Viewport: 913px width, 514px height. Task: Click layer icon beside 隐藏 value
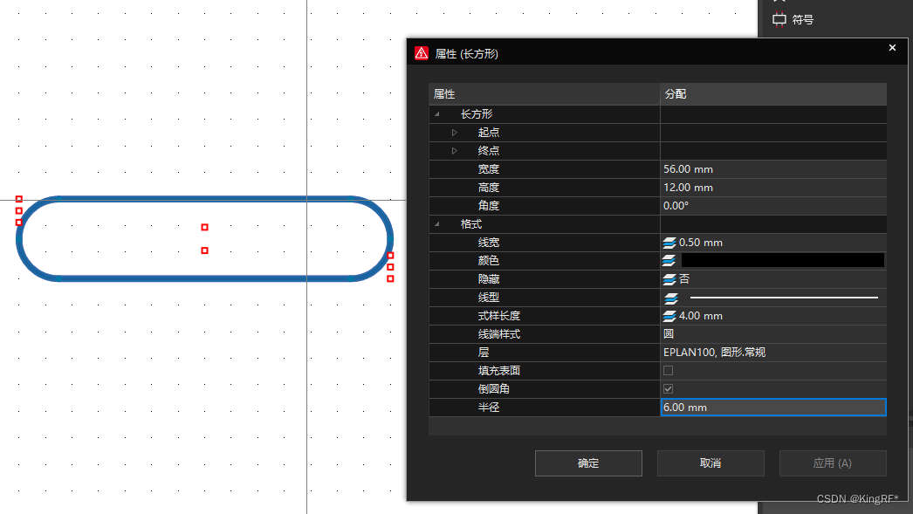tap(669, 279)
